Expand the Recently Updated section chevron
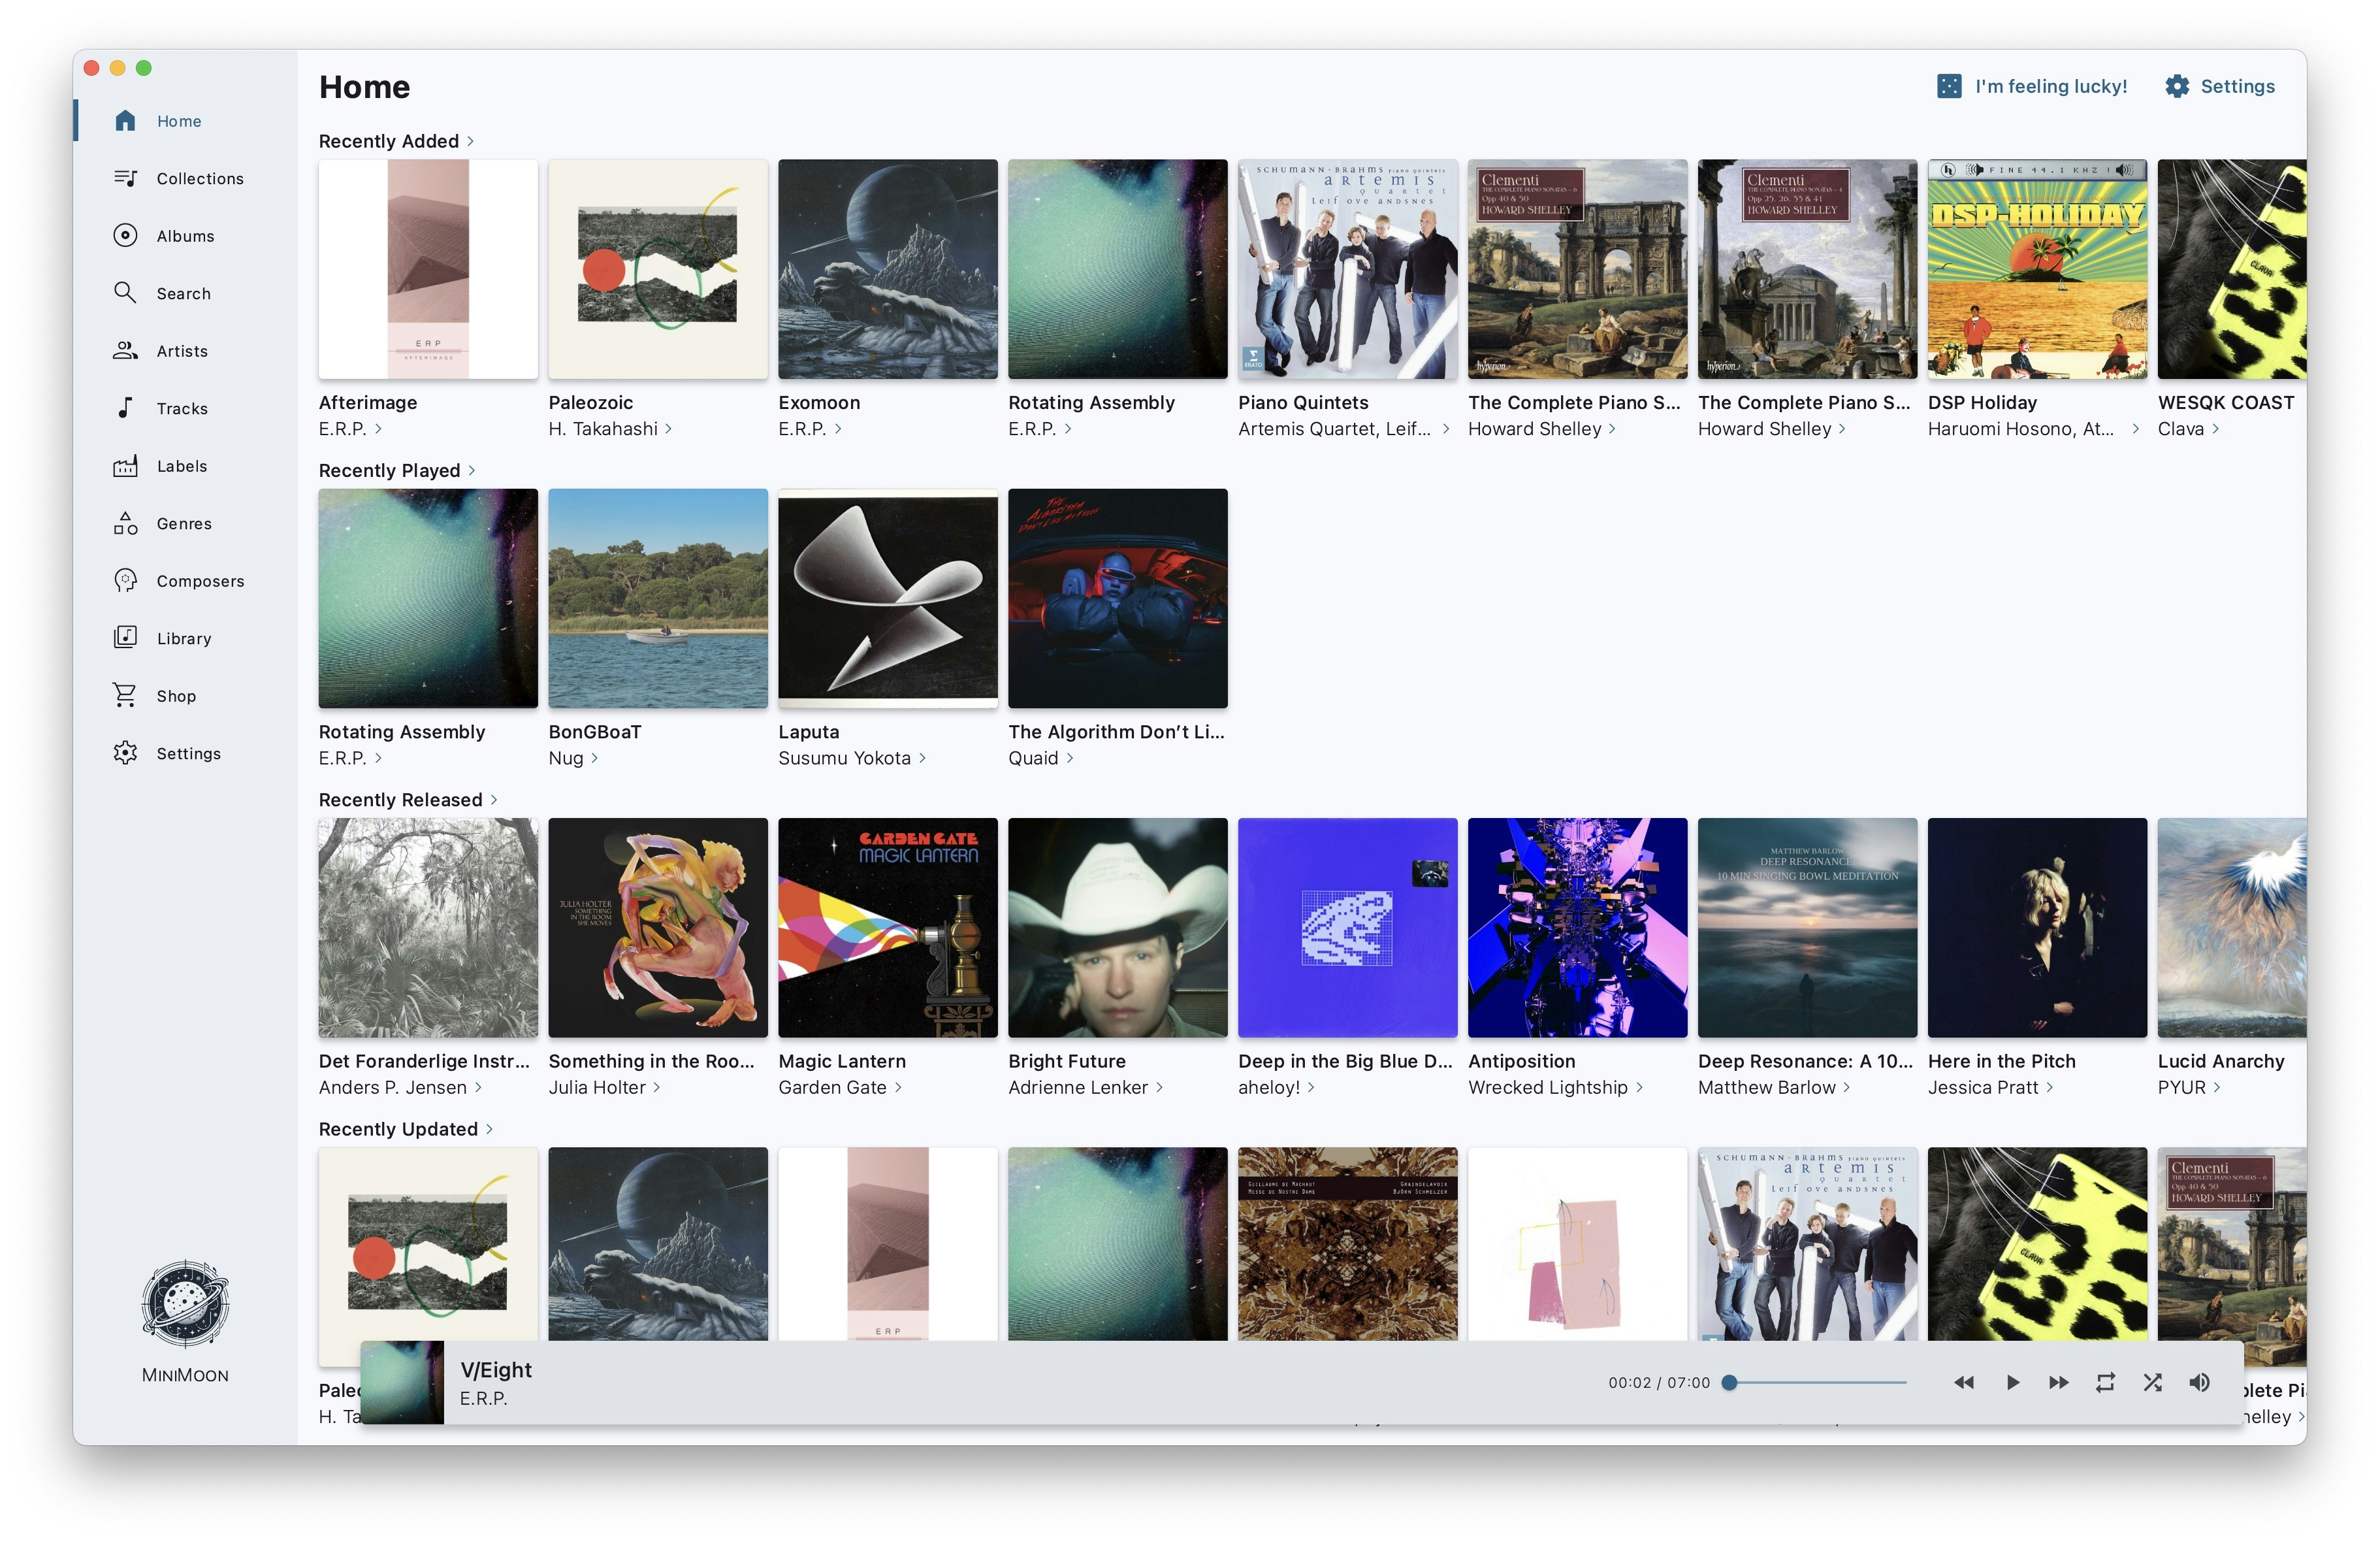Viewport: 2380px width, 1542px height. (x=490, y=1129)
